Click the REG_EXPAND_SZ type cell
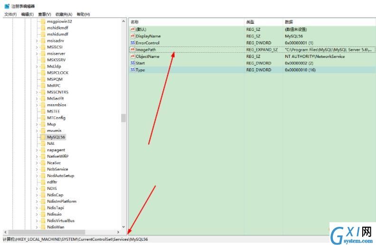376x245 pixels. click(262, 50)
